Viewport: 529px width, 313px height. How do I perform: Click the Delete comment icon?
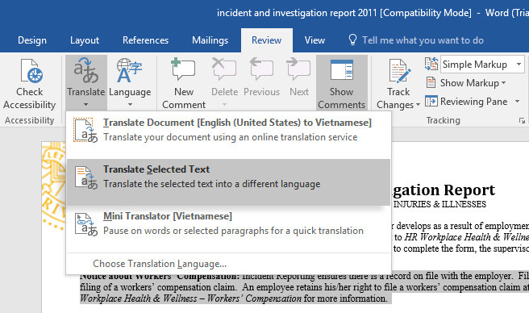[224, 69]
